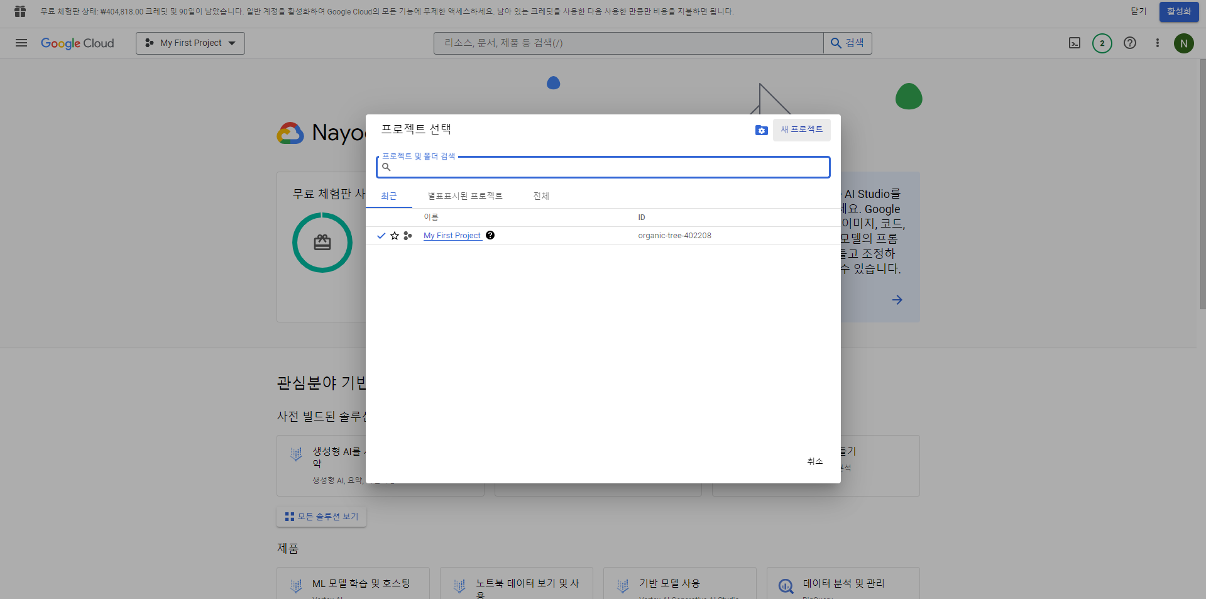Viewport: 1206px width, 599px height.
Task: Open the main navigation hamburger menu
Action: 21,43
